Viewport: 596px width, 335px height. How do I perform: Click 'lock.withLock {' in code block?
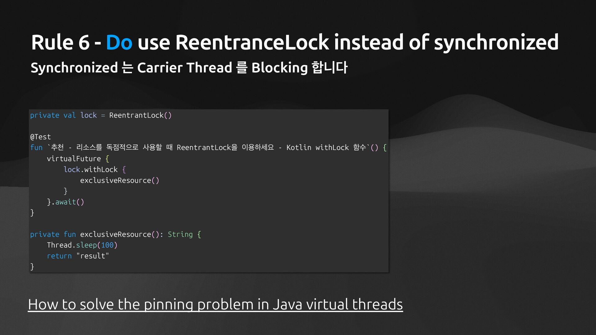(x=94, y=170)
